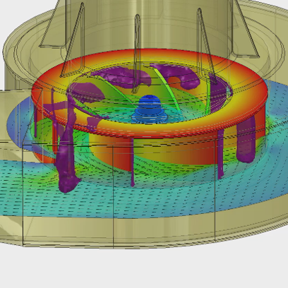Viewport: 288px width, 288px height.
Task: Click the thin purple strand at impeller front
Action: (132, 162)
